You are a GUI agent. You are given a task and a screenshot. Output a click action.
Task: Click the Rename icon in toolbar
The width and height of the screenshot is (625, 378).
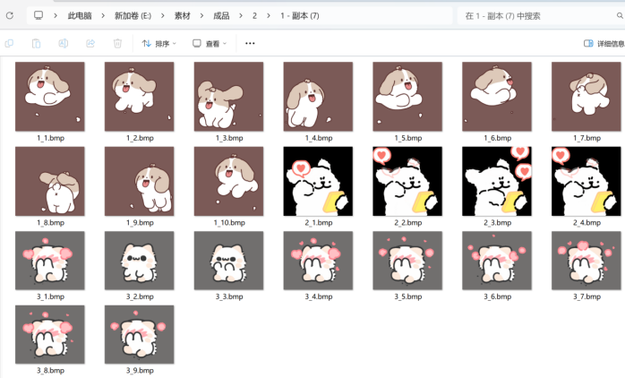(63, 43)
